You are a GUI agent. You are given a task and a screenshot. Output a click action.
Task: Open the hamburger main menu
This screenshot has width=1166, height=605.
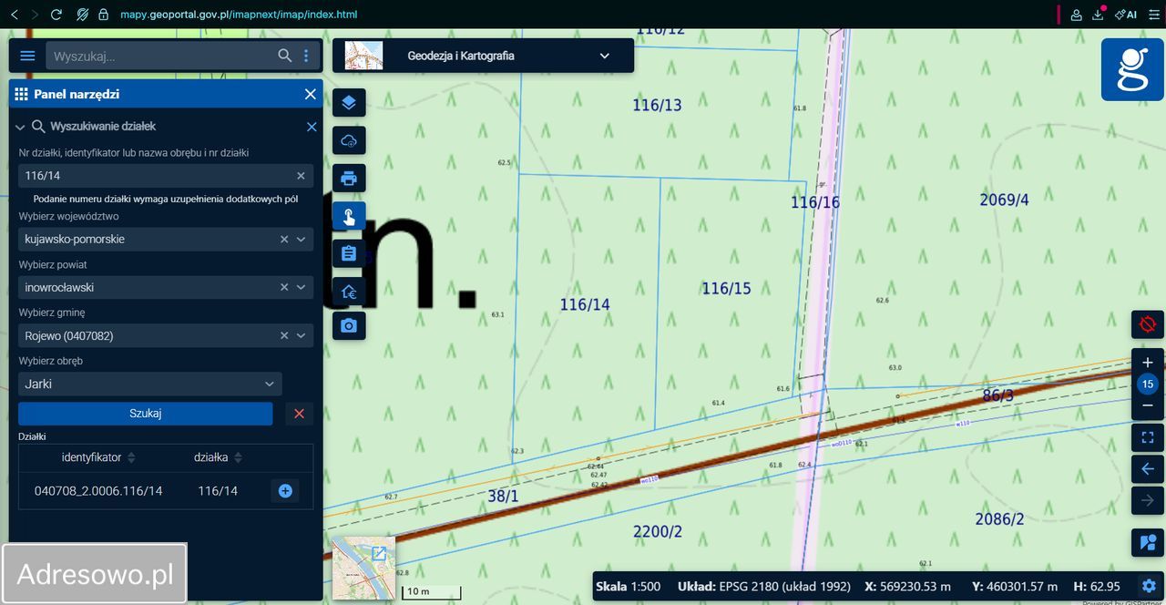[x=27, y=56]
